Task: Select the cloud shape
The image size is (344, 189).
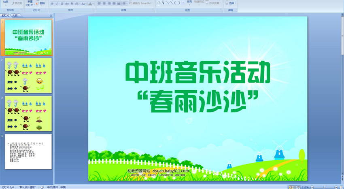Action: 159,3
